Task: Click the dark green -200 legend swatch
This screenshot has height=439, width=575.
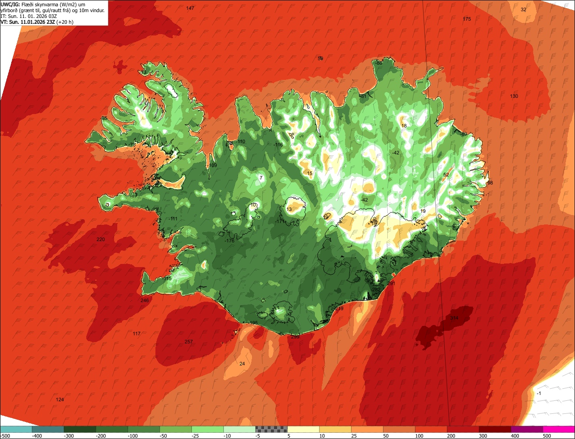Action: [x=112, y=429]
